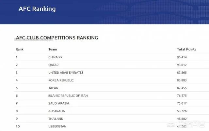
Task: Sort by the Team column header
Action: point(53,50)
